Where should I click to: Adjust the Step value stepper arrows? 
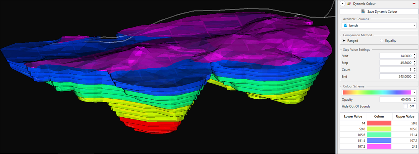pos(414,63)
